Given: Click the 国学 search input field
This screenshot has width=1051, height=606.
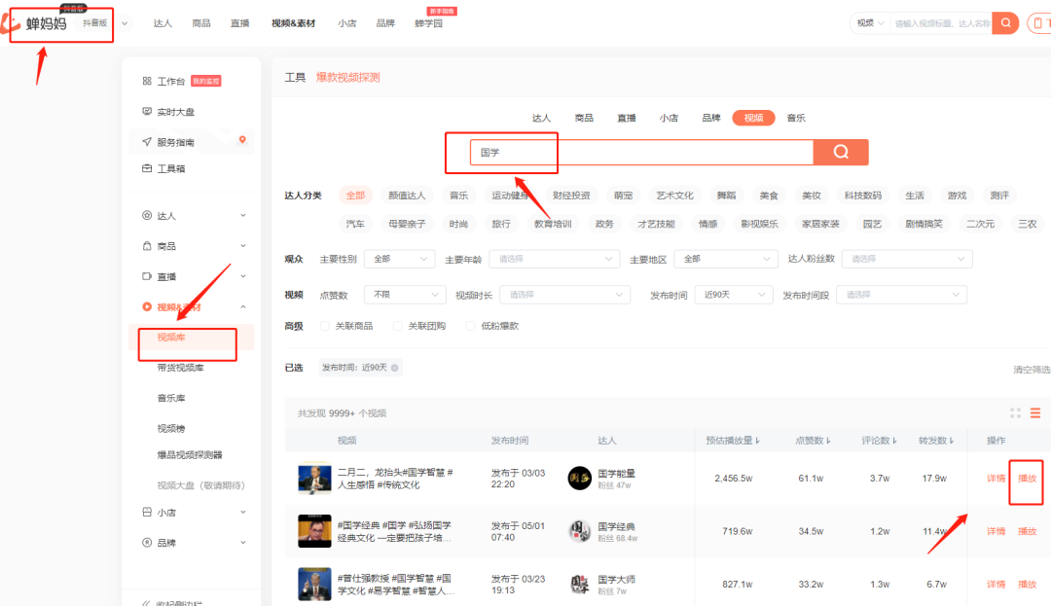Looking at the screenshot, I should tap(641, 152).
